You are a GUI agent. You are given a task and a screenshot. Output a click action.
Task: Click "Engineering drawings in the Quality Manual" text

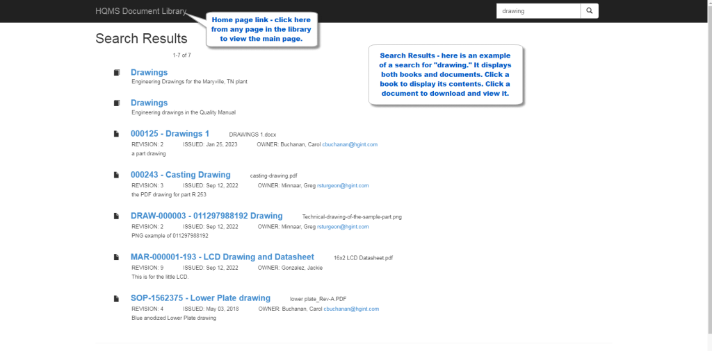[x=184, y=112]
